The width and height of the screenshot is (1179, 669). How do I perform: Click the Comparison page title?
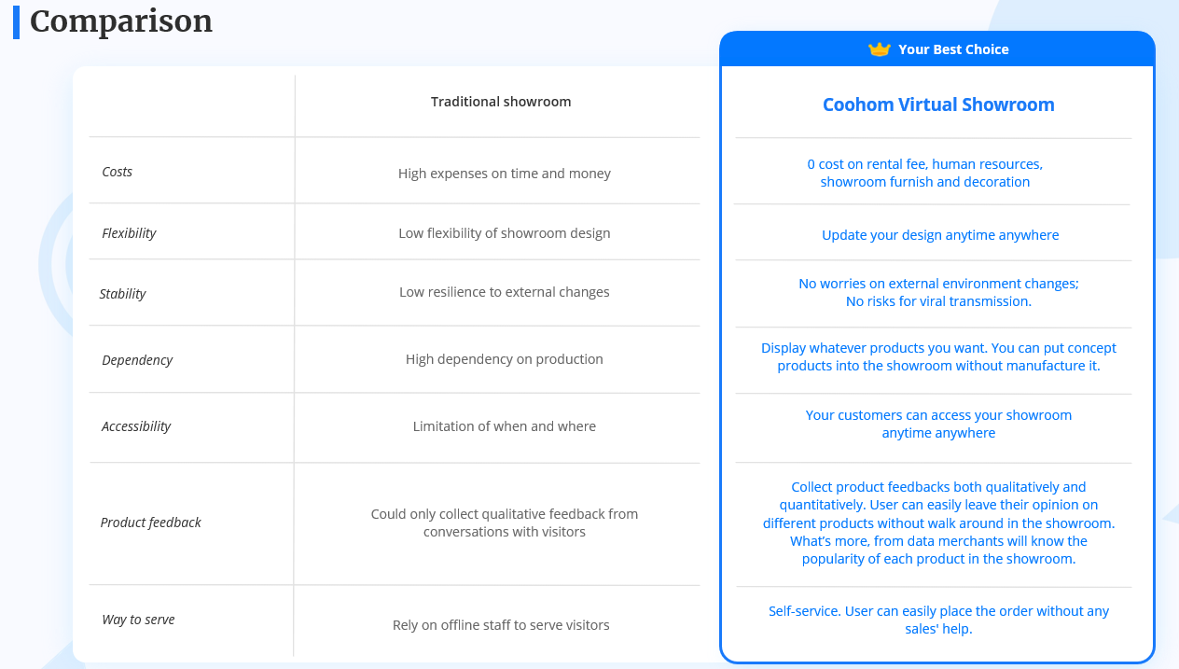(121, 21)
